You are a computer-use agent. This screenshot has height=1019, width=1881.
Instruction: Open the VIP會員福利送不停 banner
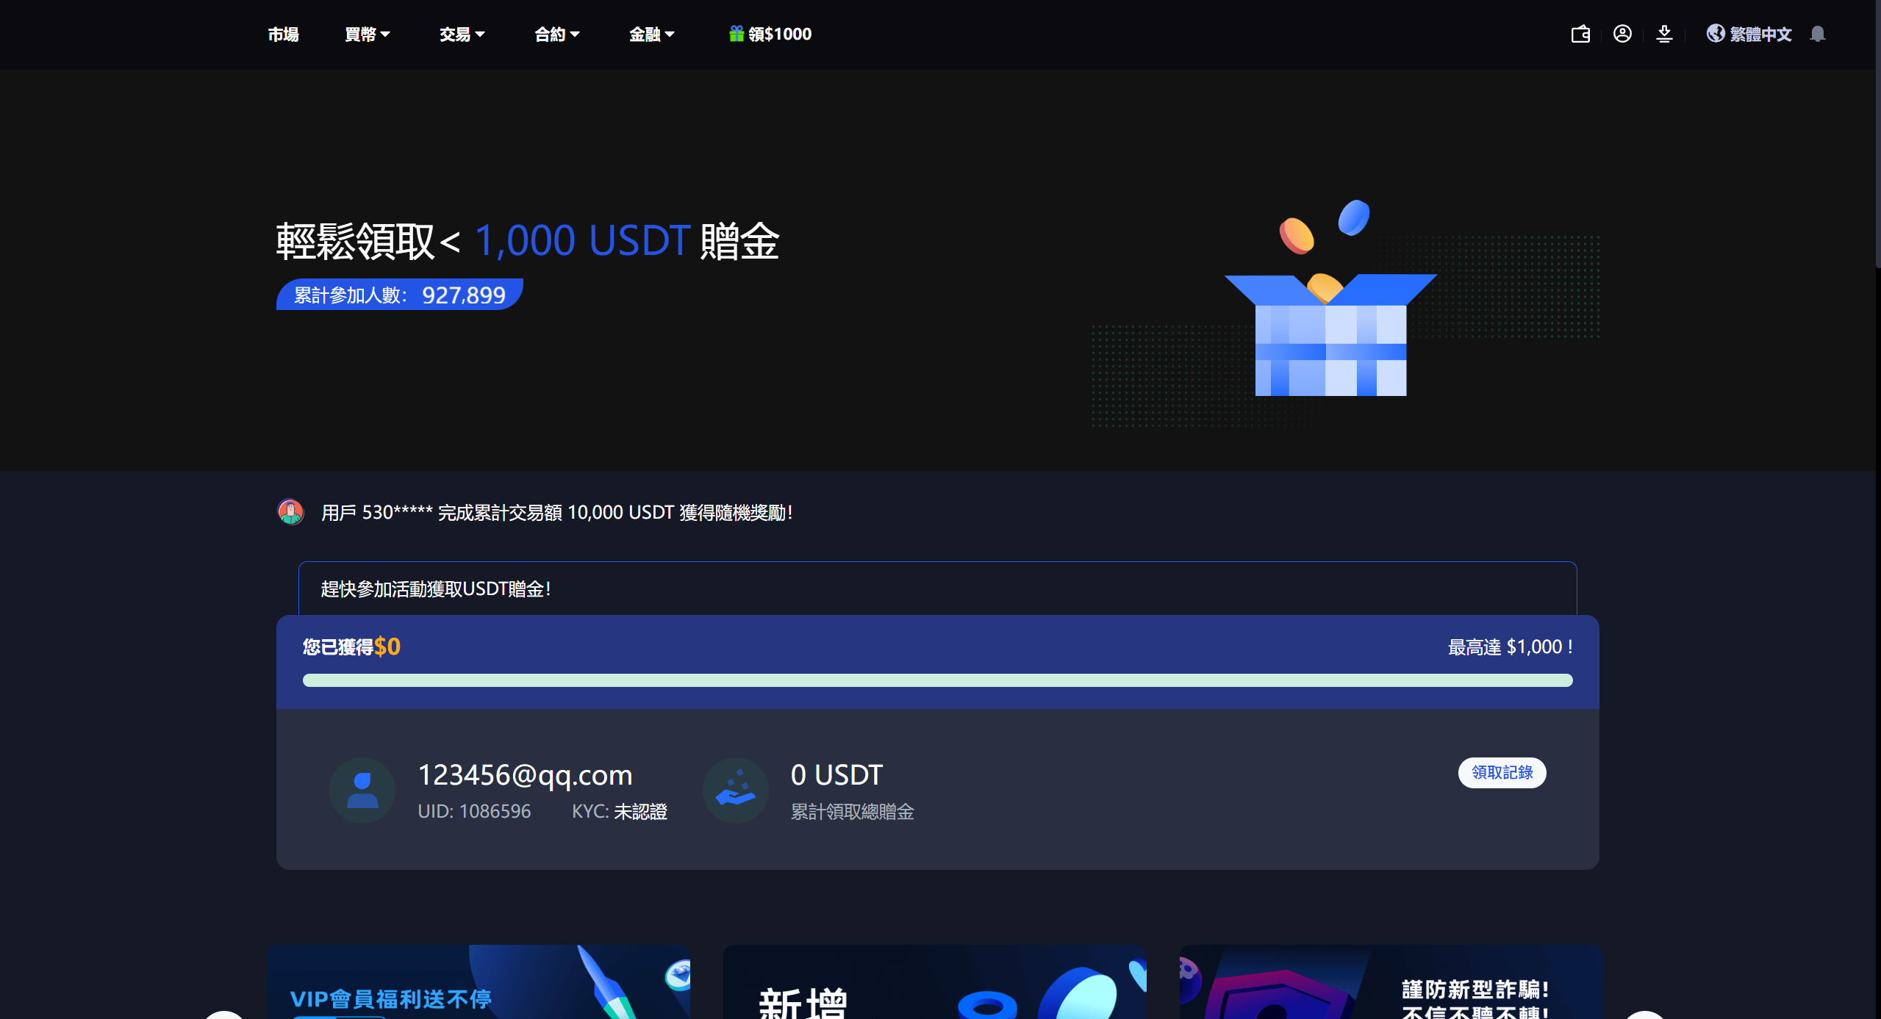(479, 983)
